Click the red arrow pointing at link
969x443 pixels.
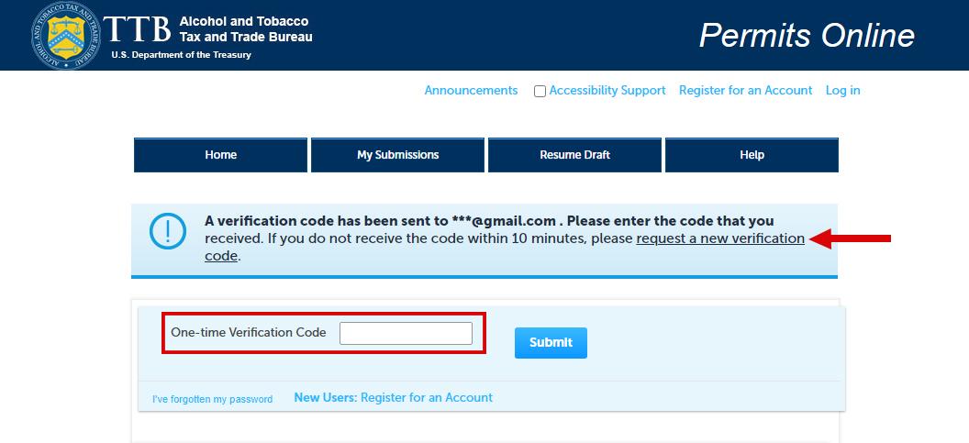coord(852,239)
